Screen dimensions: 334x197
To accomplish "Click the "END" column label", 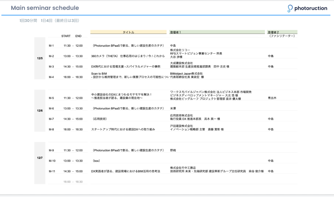I will coord(78,36).
